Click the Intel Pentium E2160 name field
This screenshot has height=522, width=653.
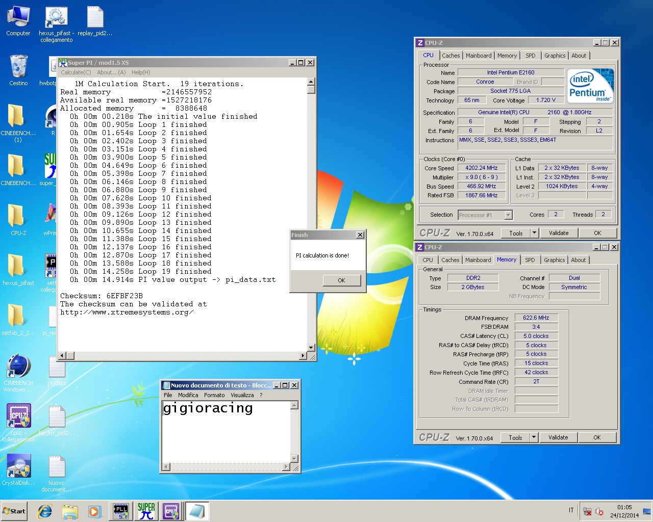511,72
